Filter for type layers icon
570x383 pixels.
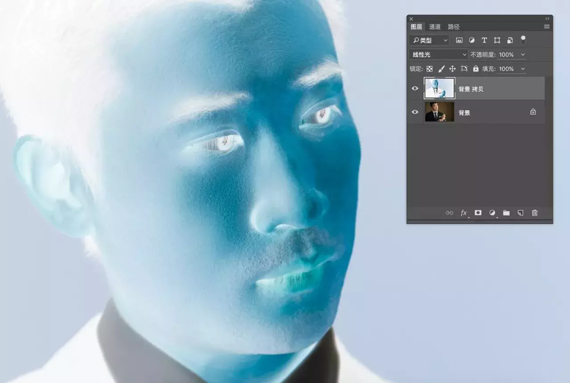point(484,40)
